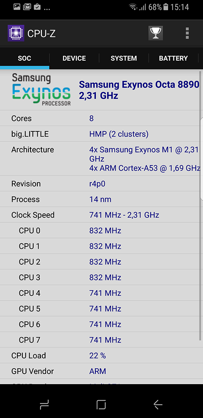Click the vertical scrollbar on the right edge
The height and width of the screenshot is (418, 203).
pos(200,205)
